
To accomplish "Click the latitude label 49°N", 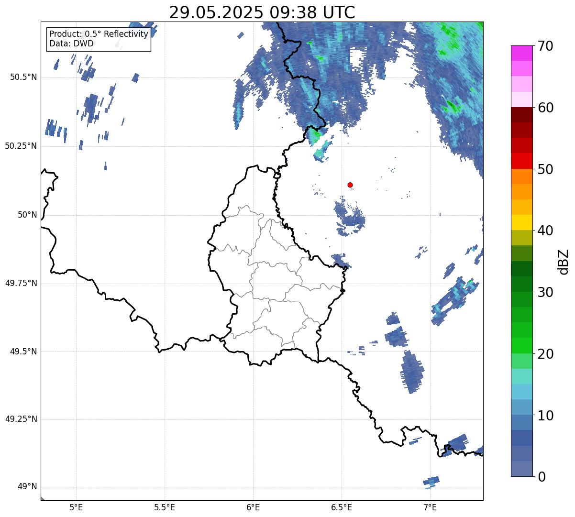I will 28,487.
